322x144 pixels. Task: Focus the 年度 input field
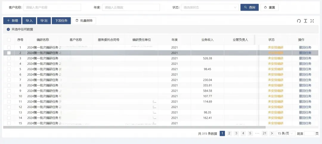(x=131, y=7)
